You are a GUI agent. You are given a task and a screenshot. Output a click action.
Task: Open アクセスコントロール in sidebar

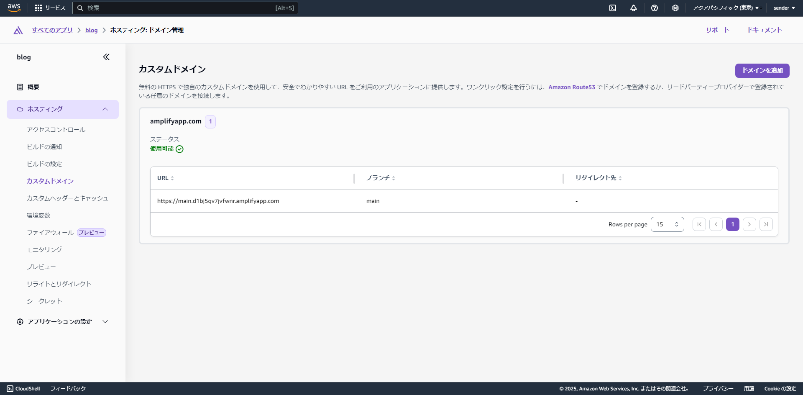[x=56, y=130]
